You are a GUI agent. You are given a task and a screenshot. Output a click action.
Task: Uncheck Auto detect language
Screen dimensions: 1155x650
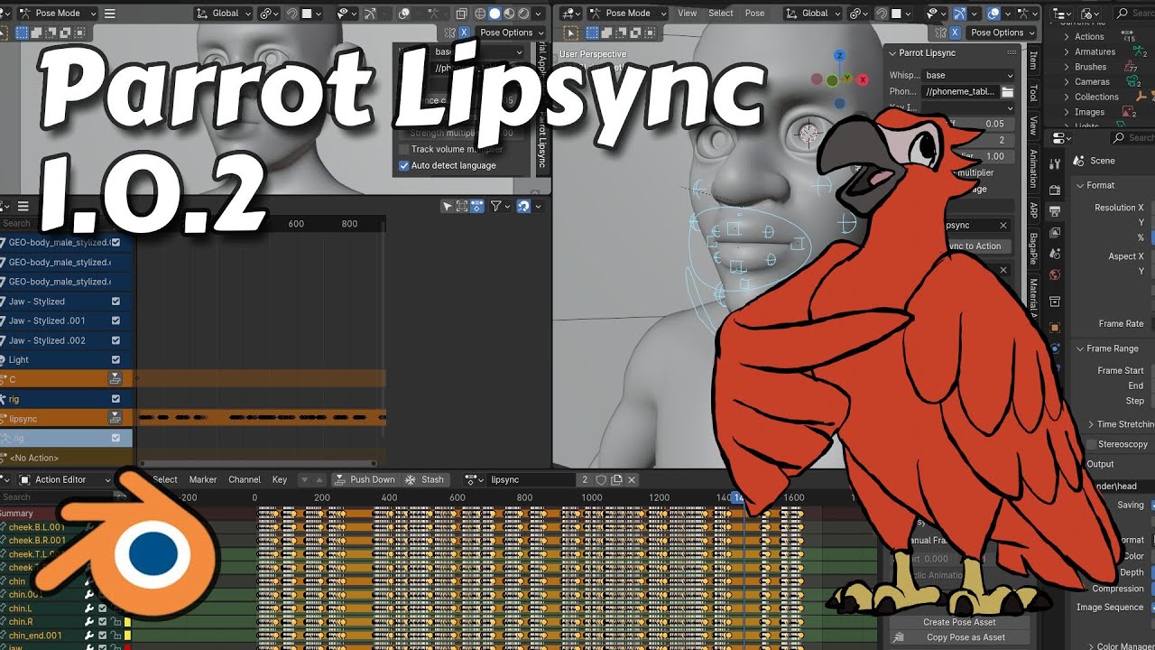pyautogui.click(x=404, y=165)
